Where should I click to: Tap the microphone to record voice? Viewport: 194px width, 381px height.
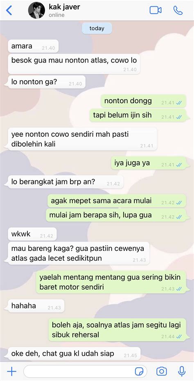[x=182, y=371]
